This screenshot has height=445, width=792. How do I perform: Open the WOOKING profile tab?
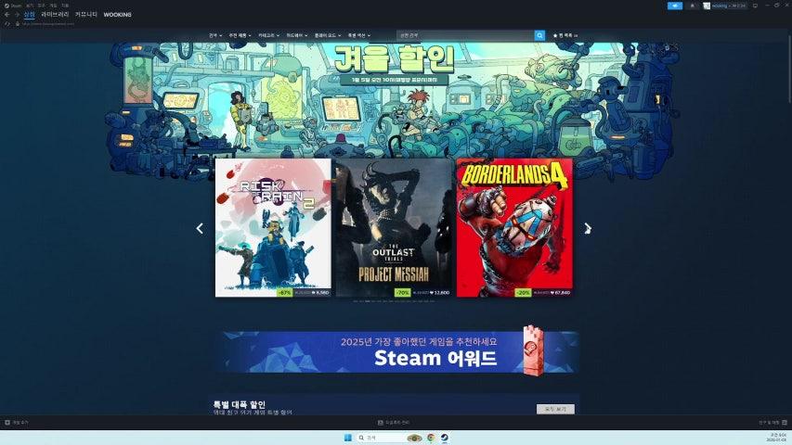coord(117,15)
